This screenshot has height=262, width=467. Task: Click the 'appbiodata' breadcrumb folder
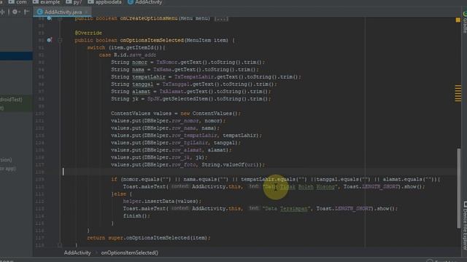104,2
